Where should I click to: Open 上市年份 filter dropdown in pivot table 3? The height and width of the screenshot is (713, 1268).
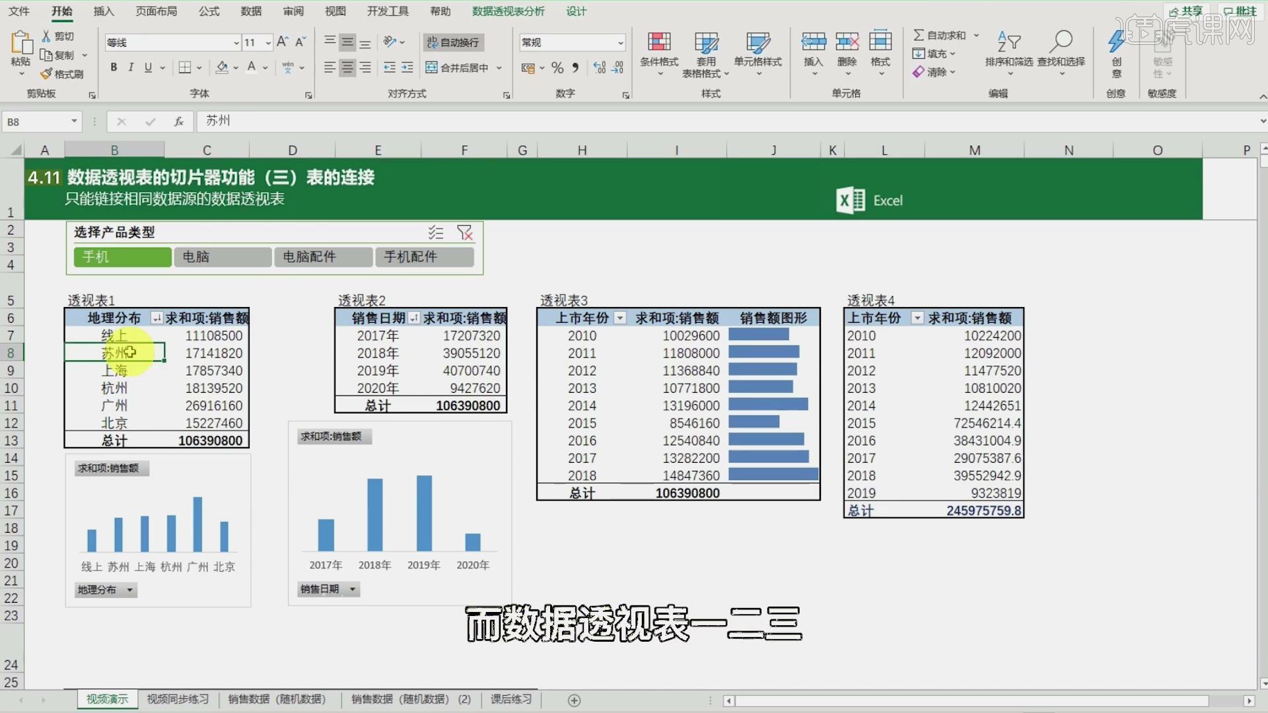coord(619,318)
